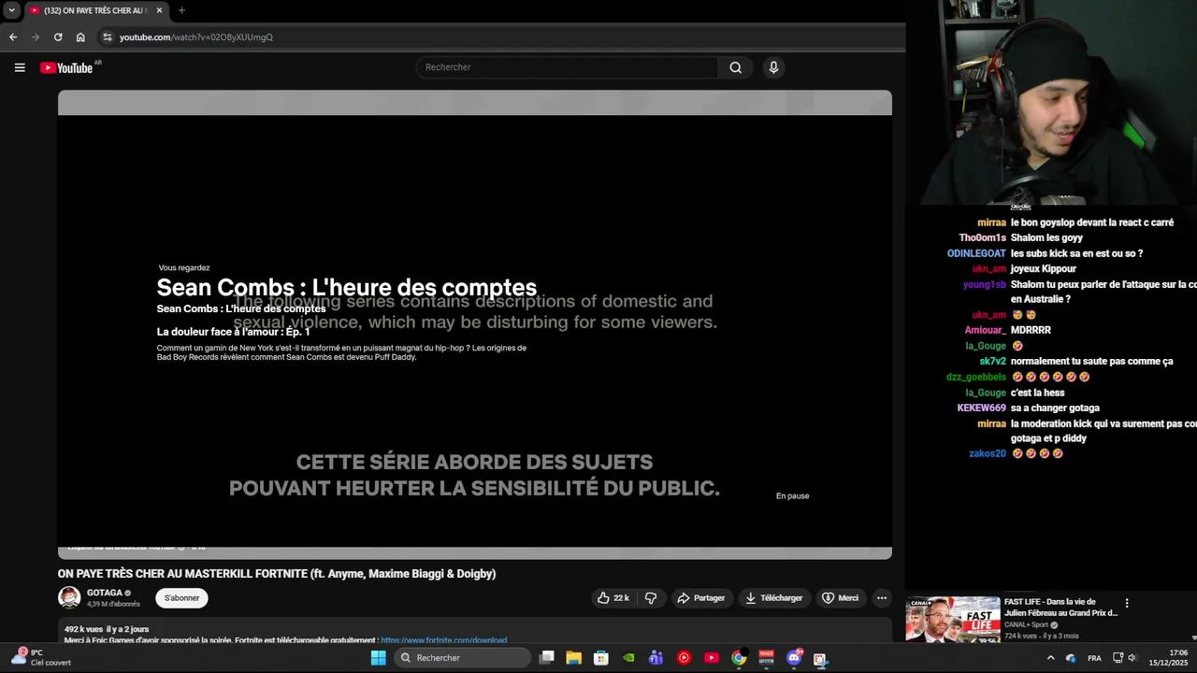Image resolution: width=1197 pixels, height=673 pixels.
Task: Dislike the video with thumbs-down button
Action: (652, 598)
